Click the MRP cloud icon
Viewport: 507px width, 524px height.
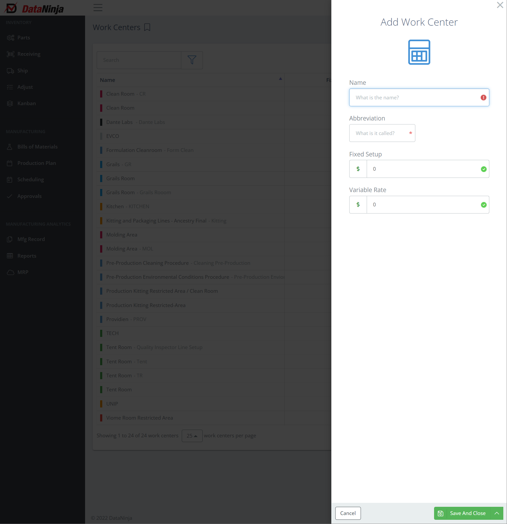coord(10,272)
